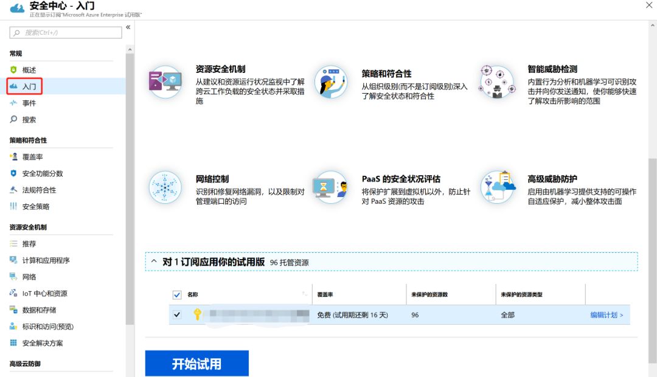Select 安全功能分数 in the sidebar
The width and height of the screenshot is (657, 377).
(42, 173)
